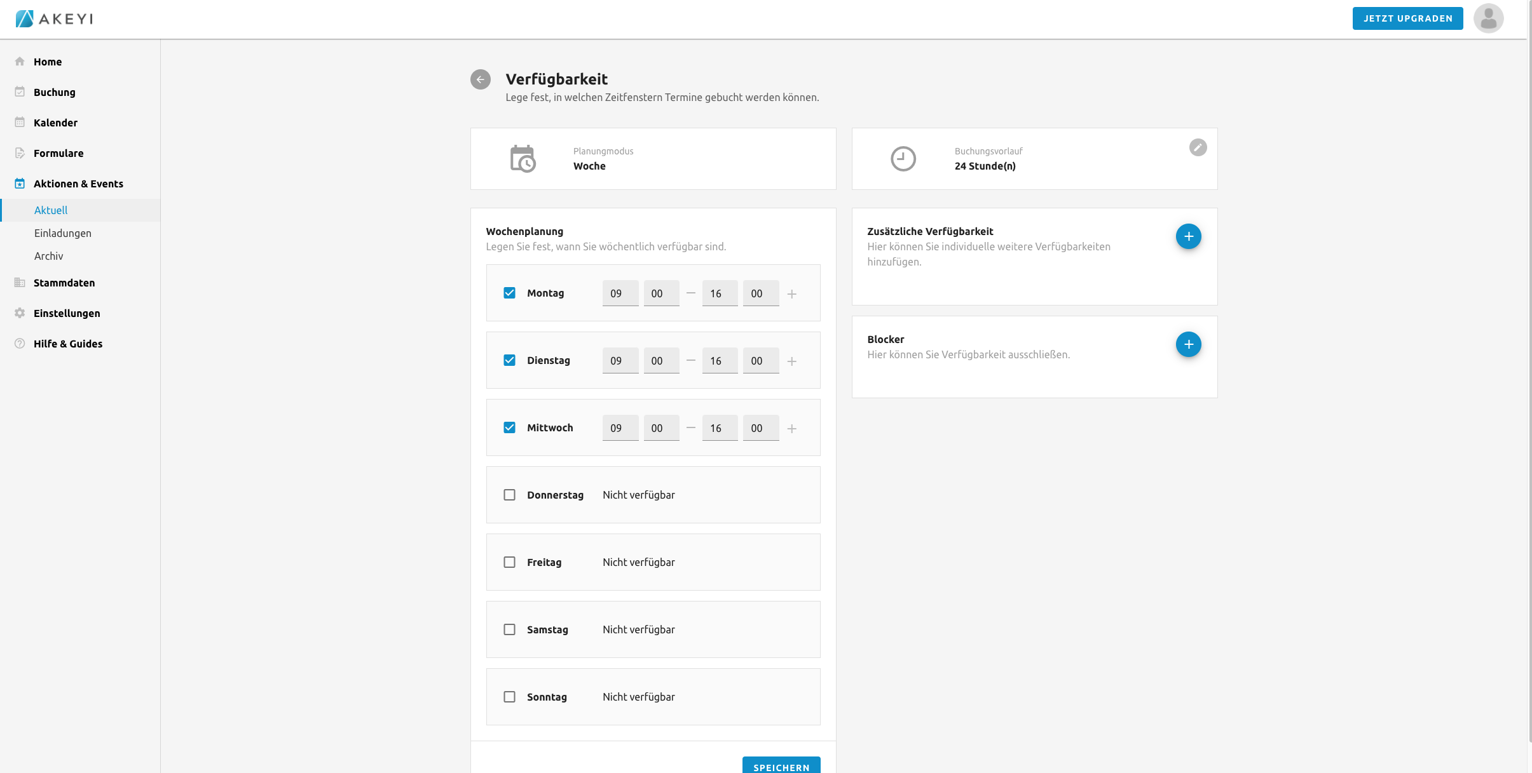Open the user profile avatar
The width and height of the screenshot is (1532, 773).
pyautogui.click(x=1488, y=18)
